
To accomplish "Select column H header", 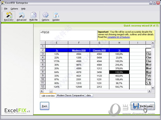I will click(119, 43).
